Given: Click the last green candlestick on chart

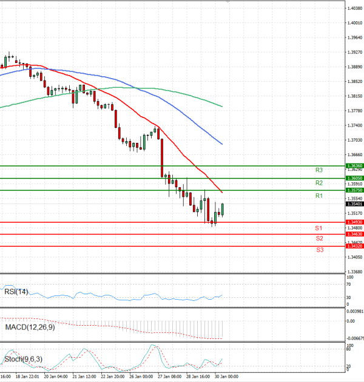Looking at the screenshot, I should click(223, 209).
